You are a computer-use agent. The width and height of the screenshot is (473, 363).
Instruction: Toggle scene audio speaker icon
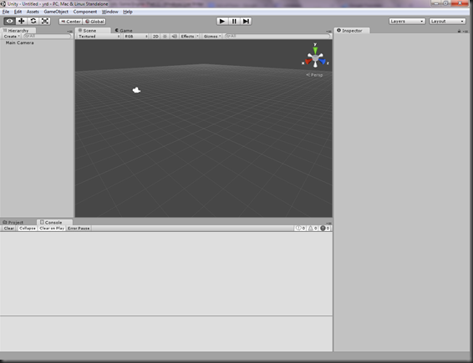[174, 36]
